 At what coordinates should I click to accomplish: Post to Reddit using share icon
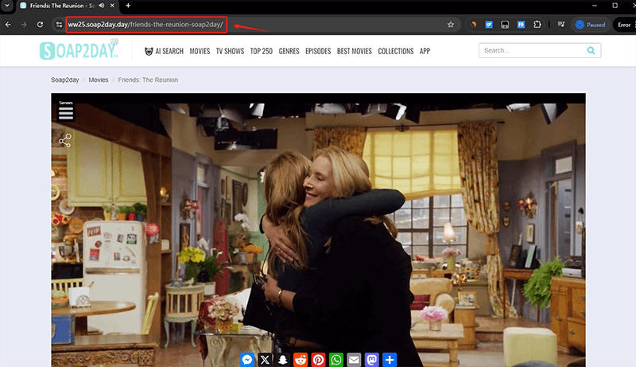pyautogui.click(x=301, y=360)
